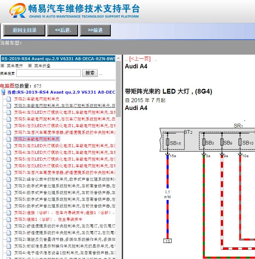This screenshot has width=255, height=259.
Task: Click the 菜单展开 expand-menu icon
Action: [x=2, y=65]
